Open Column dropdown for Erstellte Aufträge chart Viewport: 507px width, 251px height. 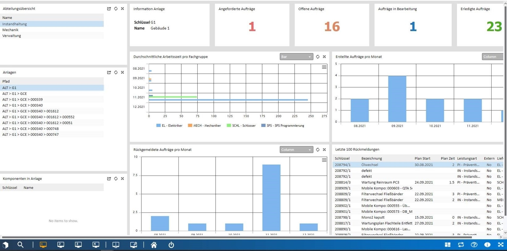tap(492, 57)
